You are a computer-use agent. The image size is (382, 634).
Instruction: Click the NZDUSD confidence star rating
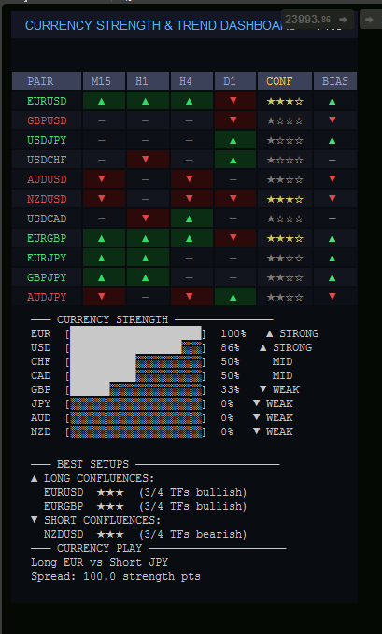click(x=285, y=199)
